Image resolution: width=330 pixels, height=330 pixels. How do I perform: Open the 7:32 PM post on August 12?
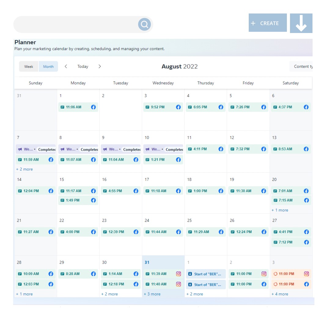click(248, 149)
